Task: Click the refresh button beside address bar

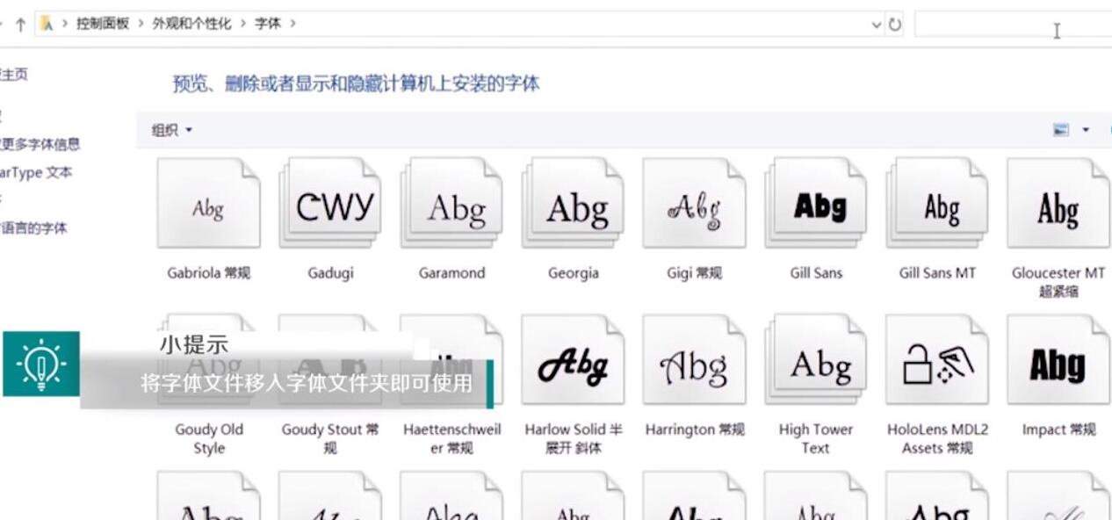Action: click(895, 25)
